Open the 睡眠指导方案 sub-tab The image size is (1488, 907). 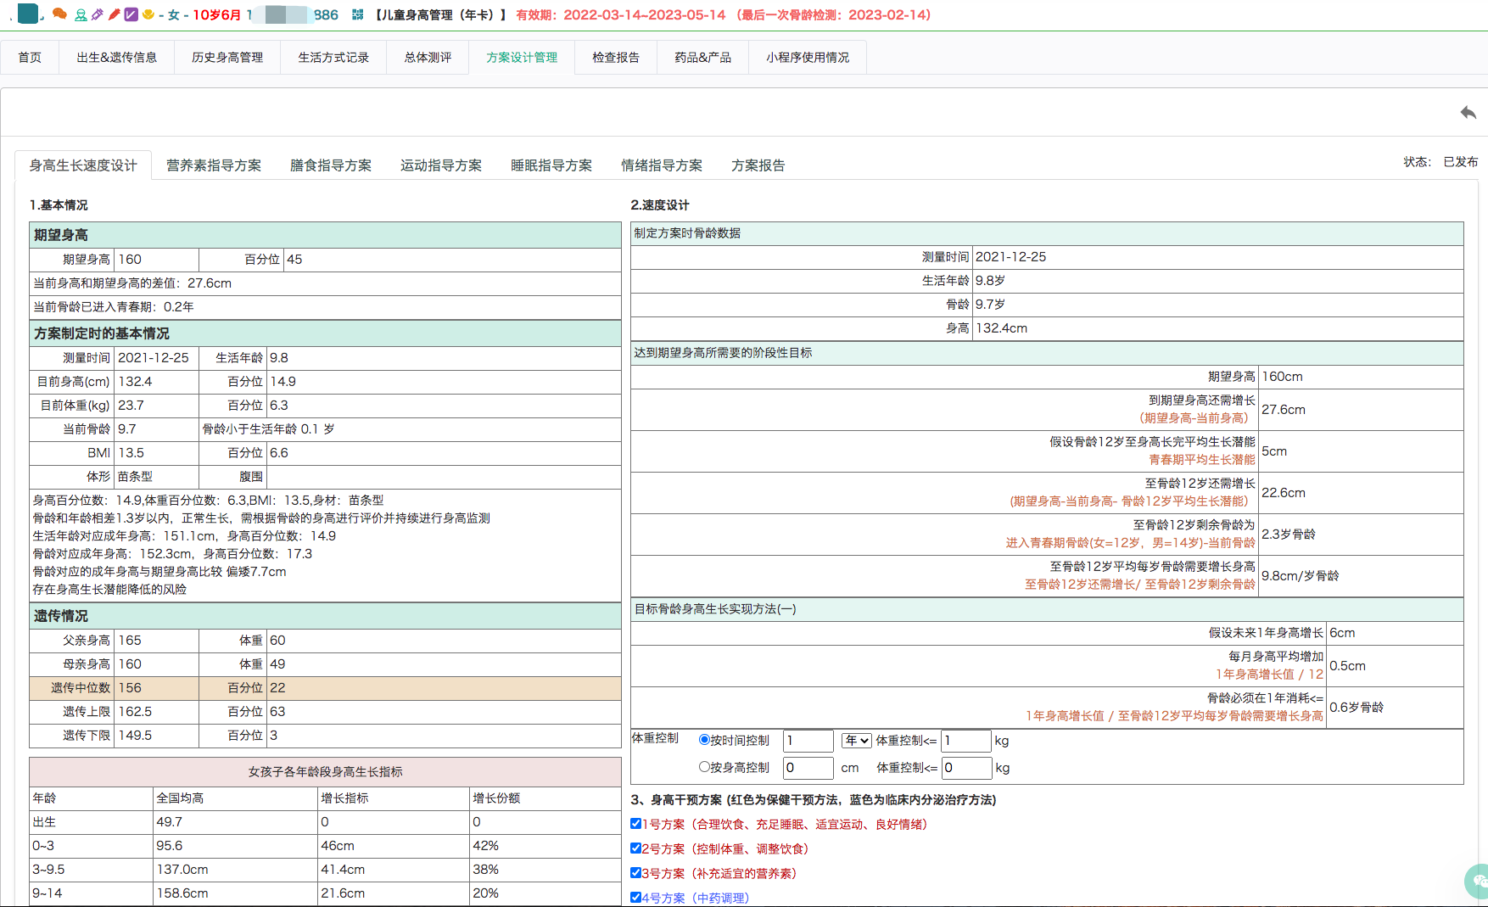coord(551,165)
